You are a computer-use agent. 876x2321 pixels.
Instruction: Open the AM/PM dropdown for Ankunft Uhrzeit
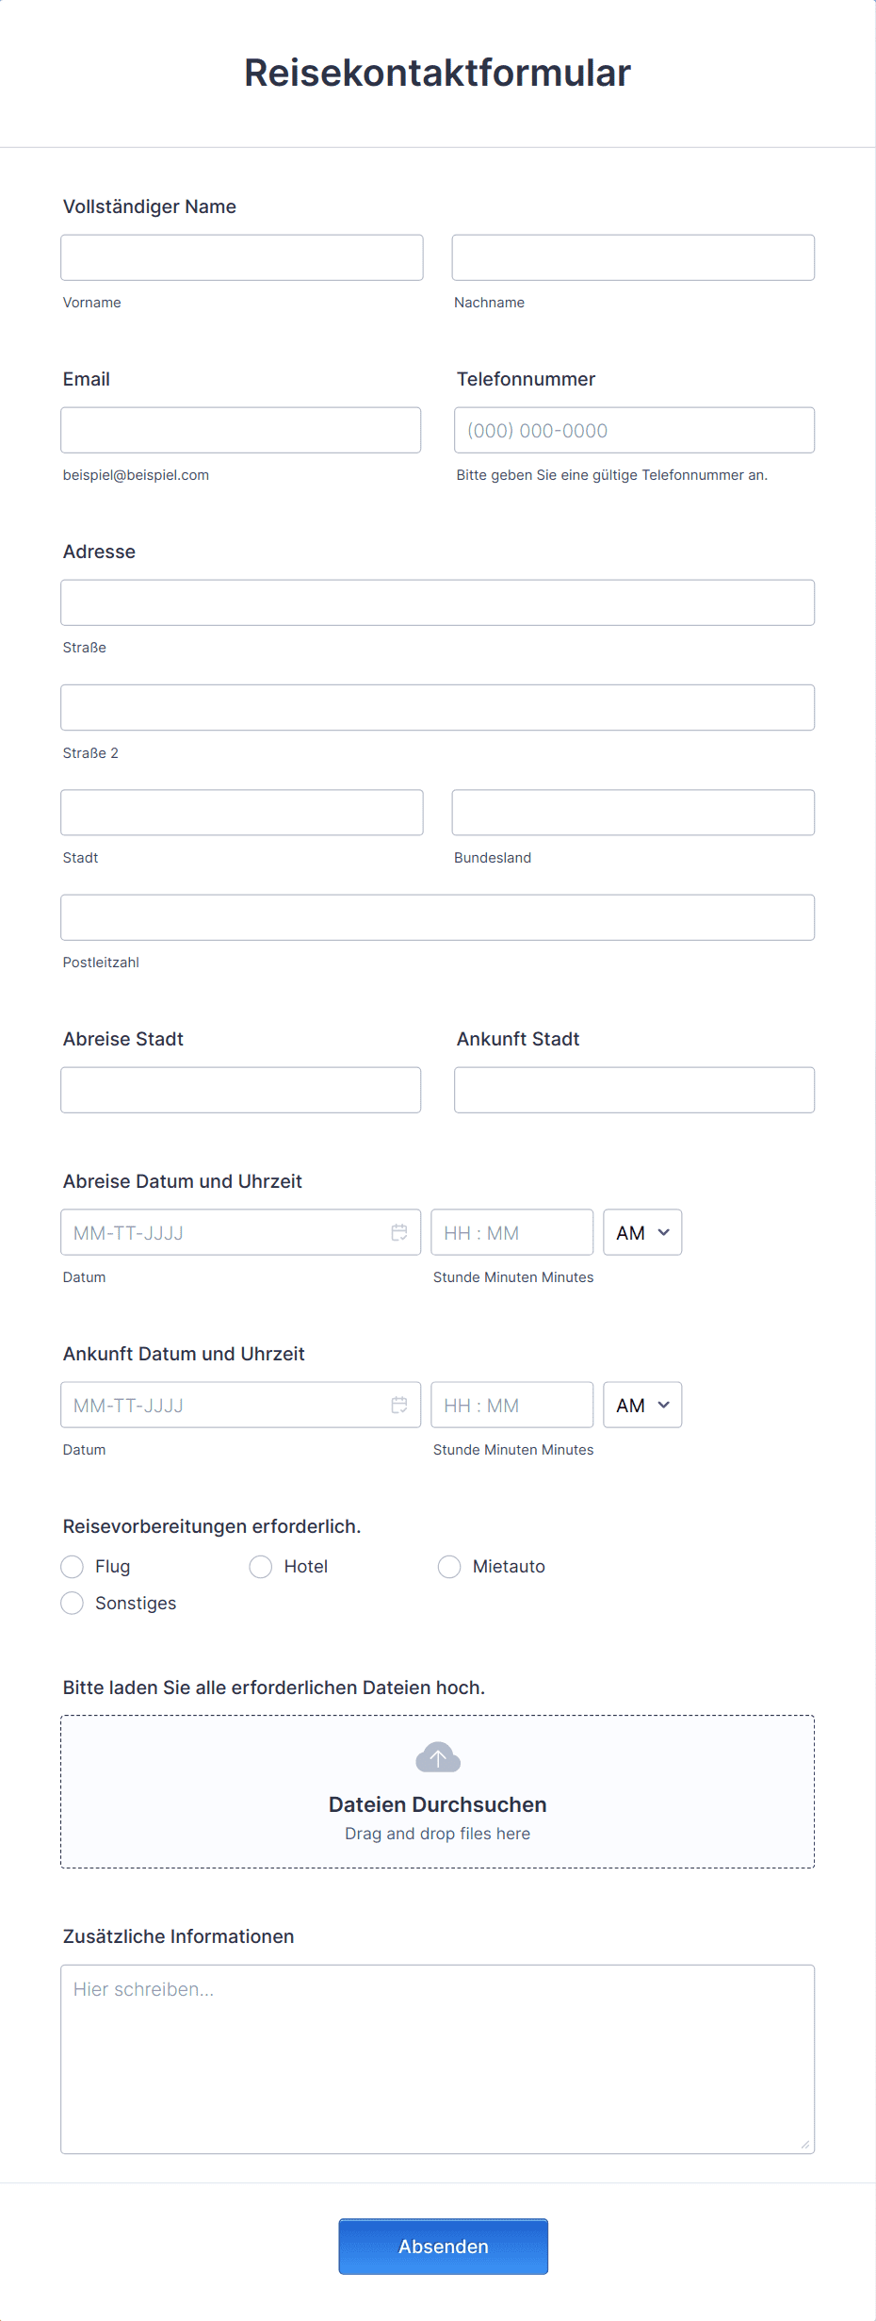click(641, 1404)
